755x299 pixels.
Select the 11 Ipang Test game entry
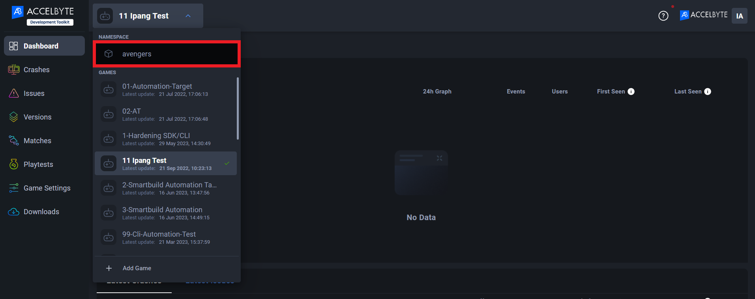click(x=166, y=163)
